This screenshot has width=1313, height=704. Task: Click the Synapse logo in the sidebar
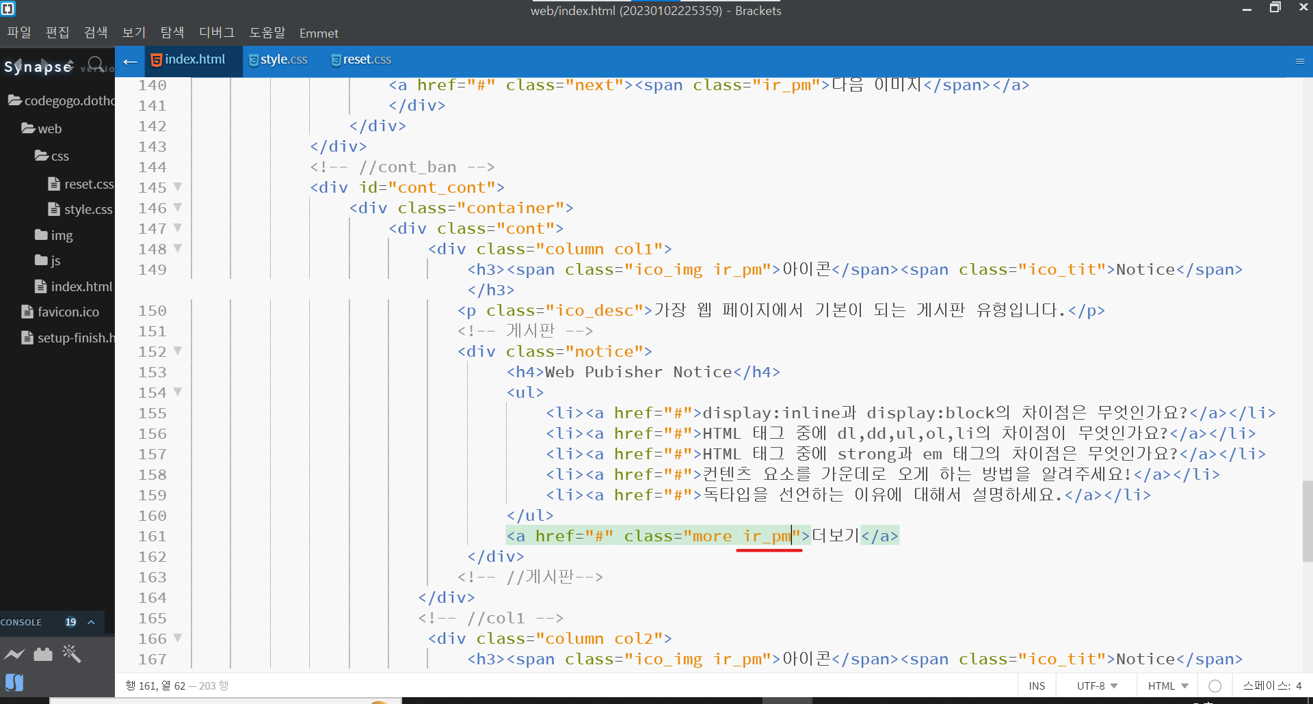click(37, 66)
